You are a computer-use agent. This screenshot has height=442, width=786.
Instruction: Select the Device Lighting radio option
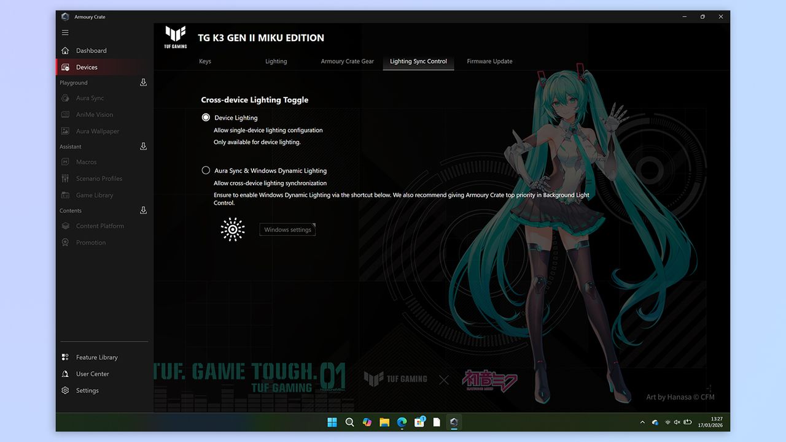tap(206, 117)
